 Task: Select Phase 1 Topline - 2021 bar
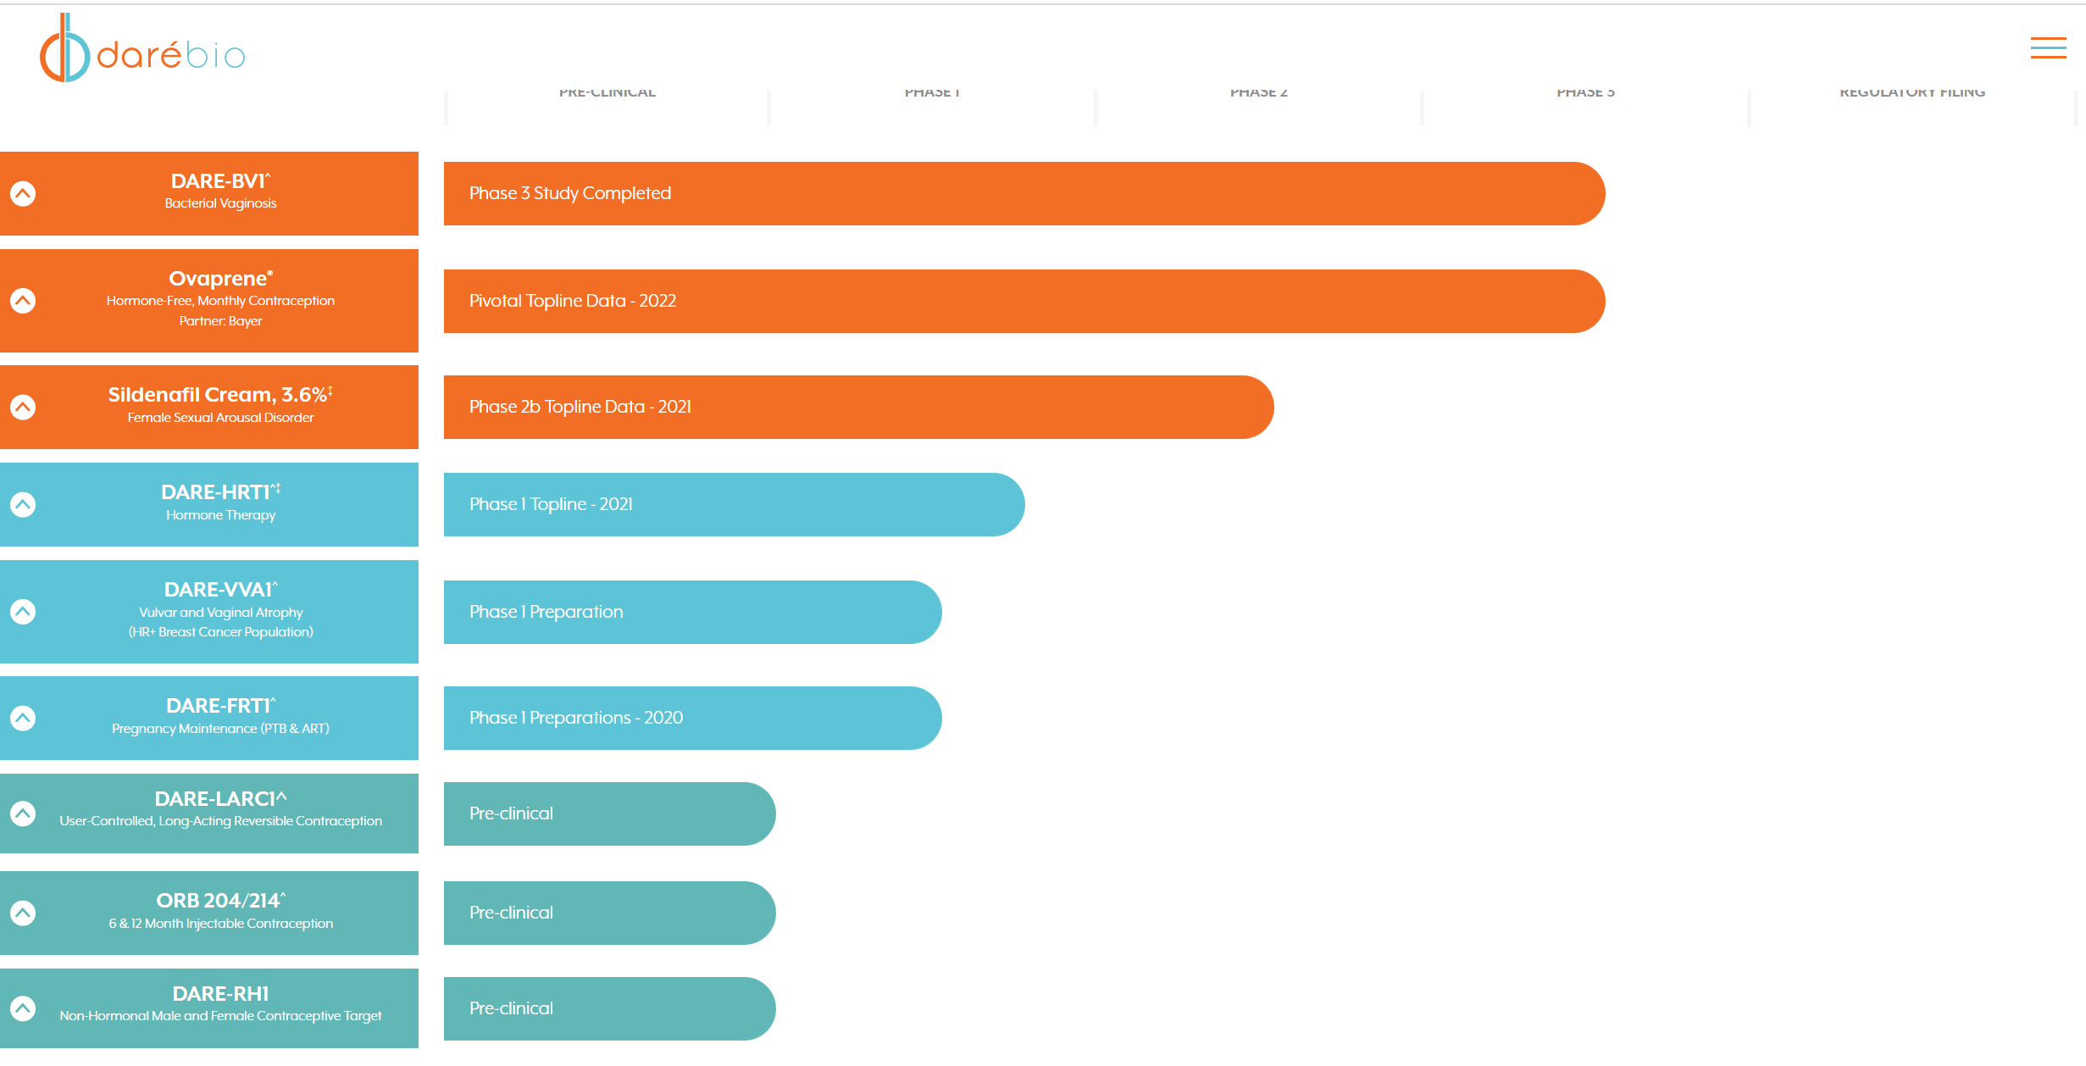pos(734,505)
